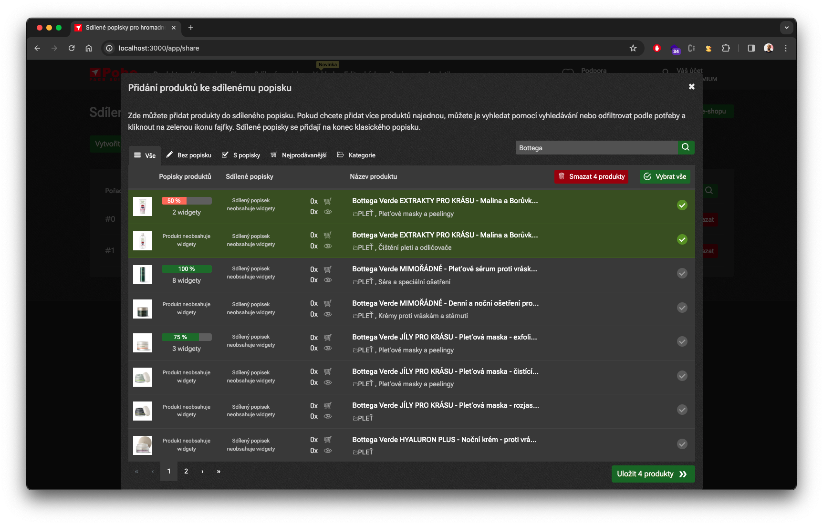Click folder icon before Séra a speciální ošetření

[355, 282]
